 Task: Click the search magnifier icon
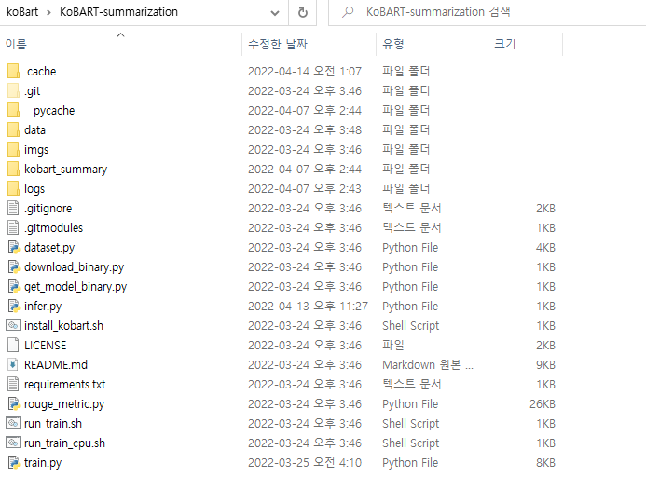click(348, 12)
